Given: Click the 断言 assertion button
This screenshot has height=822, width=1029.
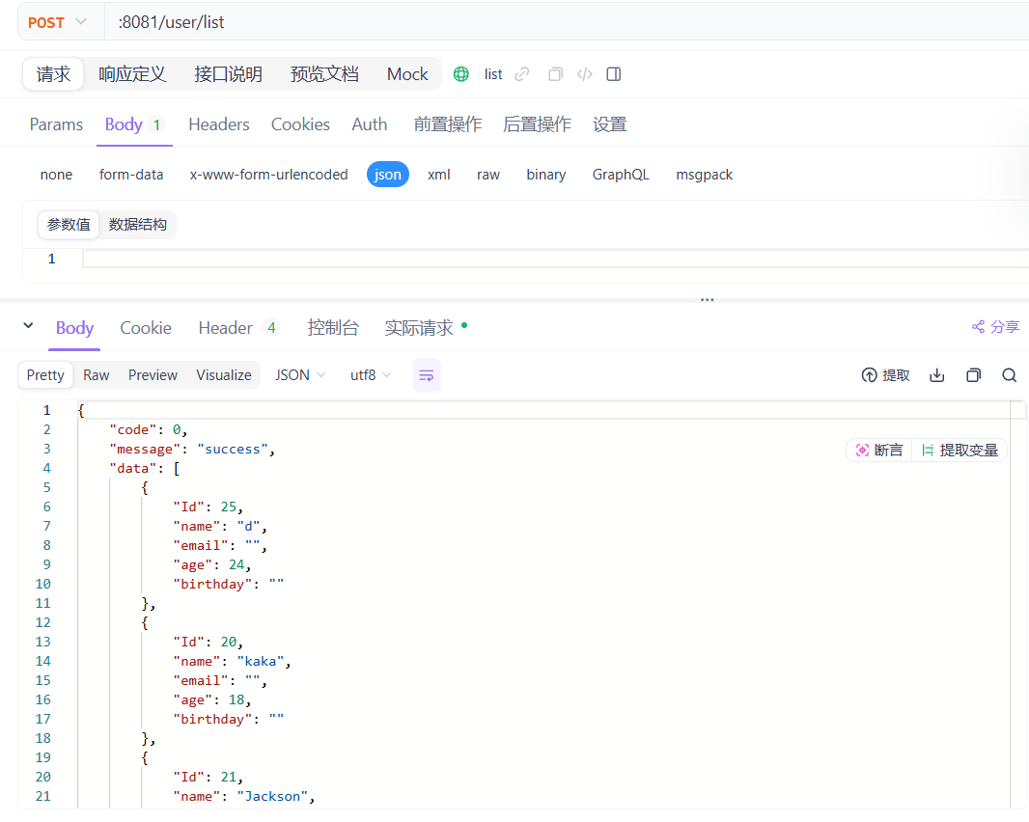Looking at the screenshot, I should click(x=879, y=450).
